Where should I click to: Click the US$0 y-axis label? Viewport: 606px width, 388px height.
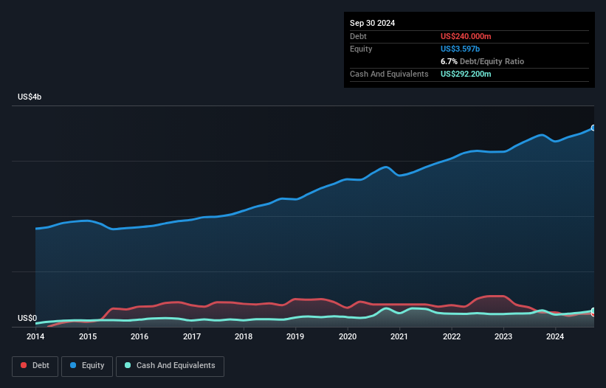tap(27, 318)
